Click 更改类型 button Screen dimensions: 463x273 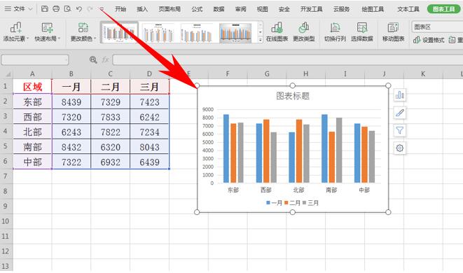pos(304,32)
